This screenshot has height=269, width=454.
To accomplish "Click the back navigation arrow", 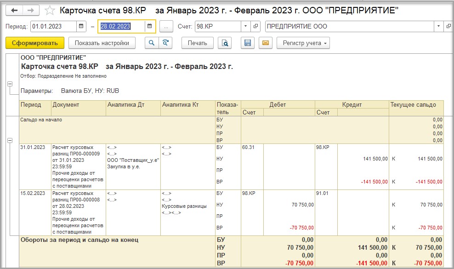I will tap(15, 10).
